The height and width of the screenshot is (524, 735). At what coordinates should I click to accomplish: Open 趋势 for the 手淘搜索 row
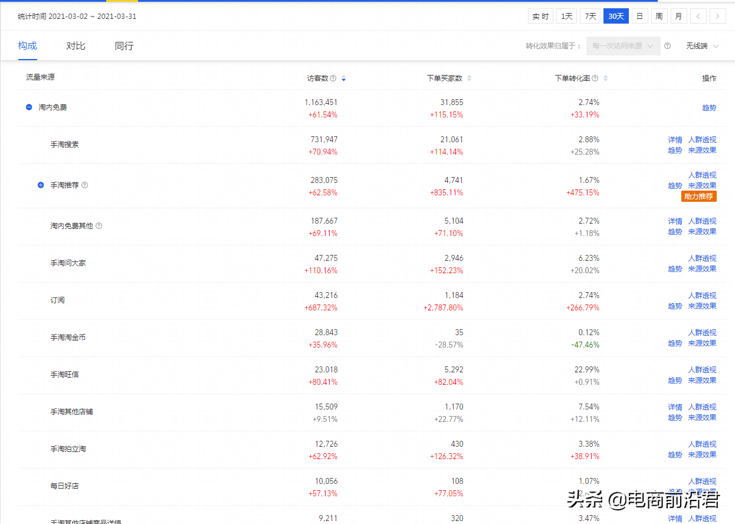(675, 150)
